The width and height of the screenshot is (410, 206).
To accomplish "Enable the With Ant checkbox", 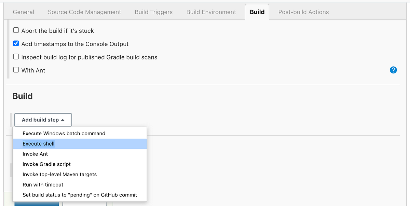I will coord(16,70).
